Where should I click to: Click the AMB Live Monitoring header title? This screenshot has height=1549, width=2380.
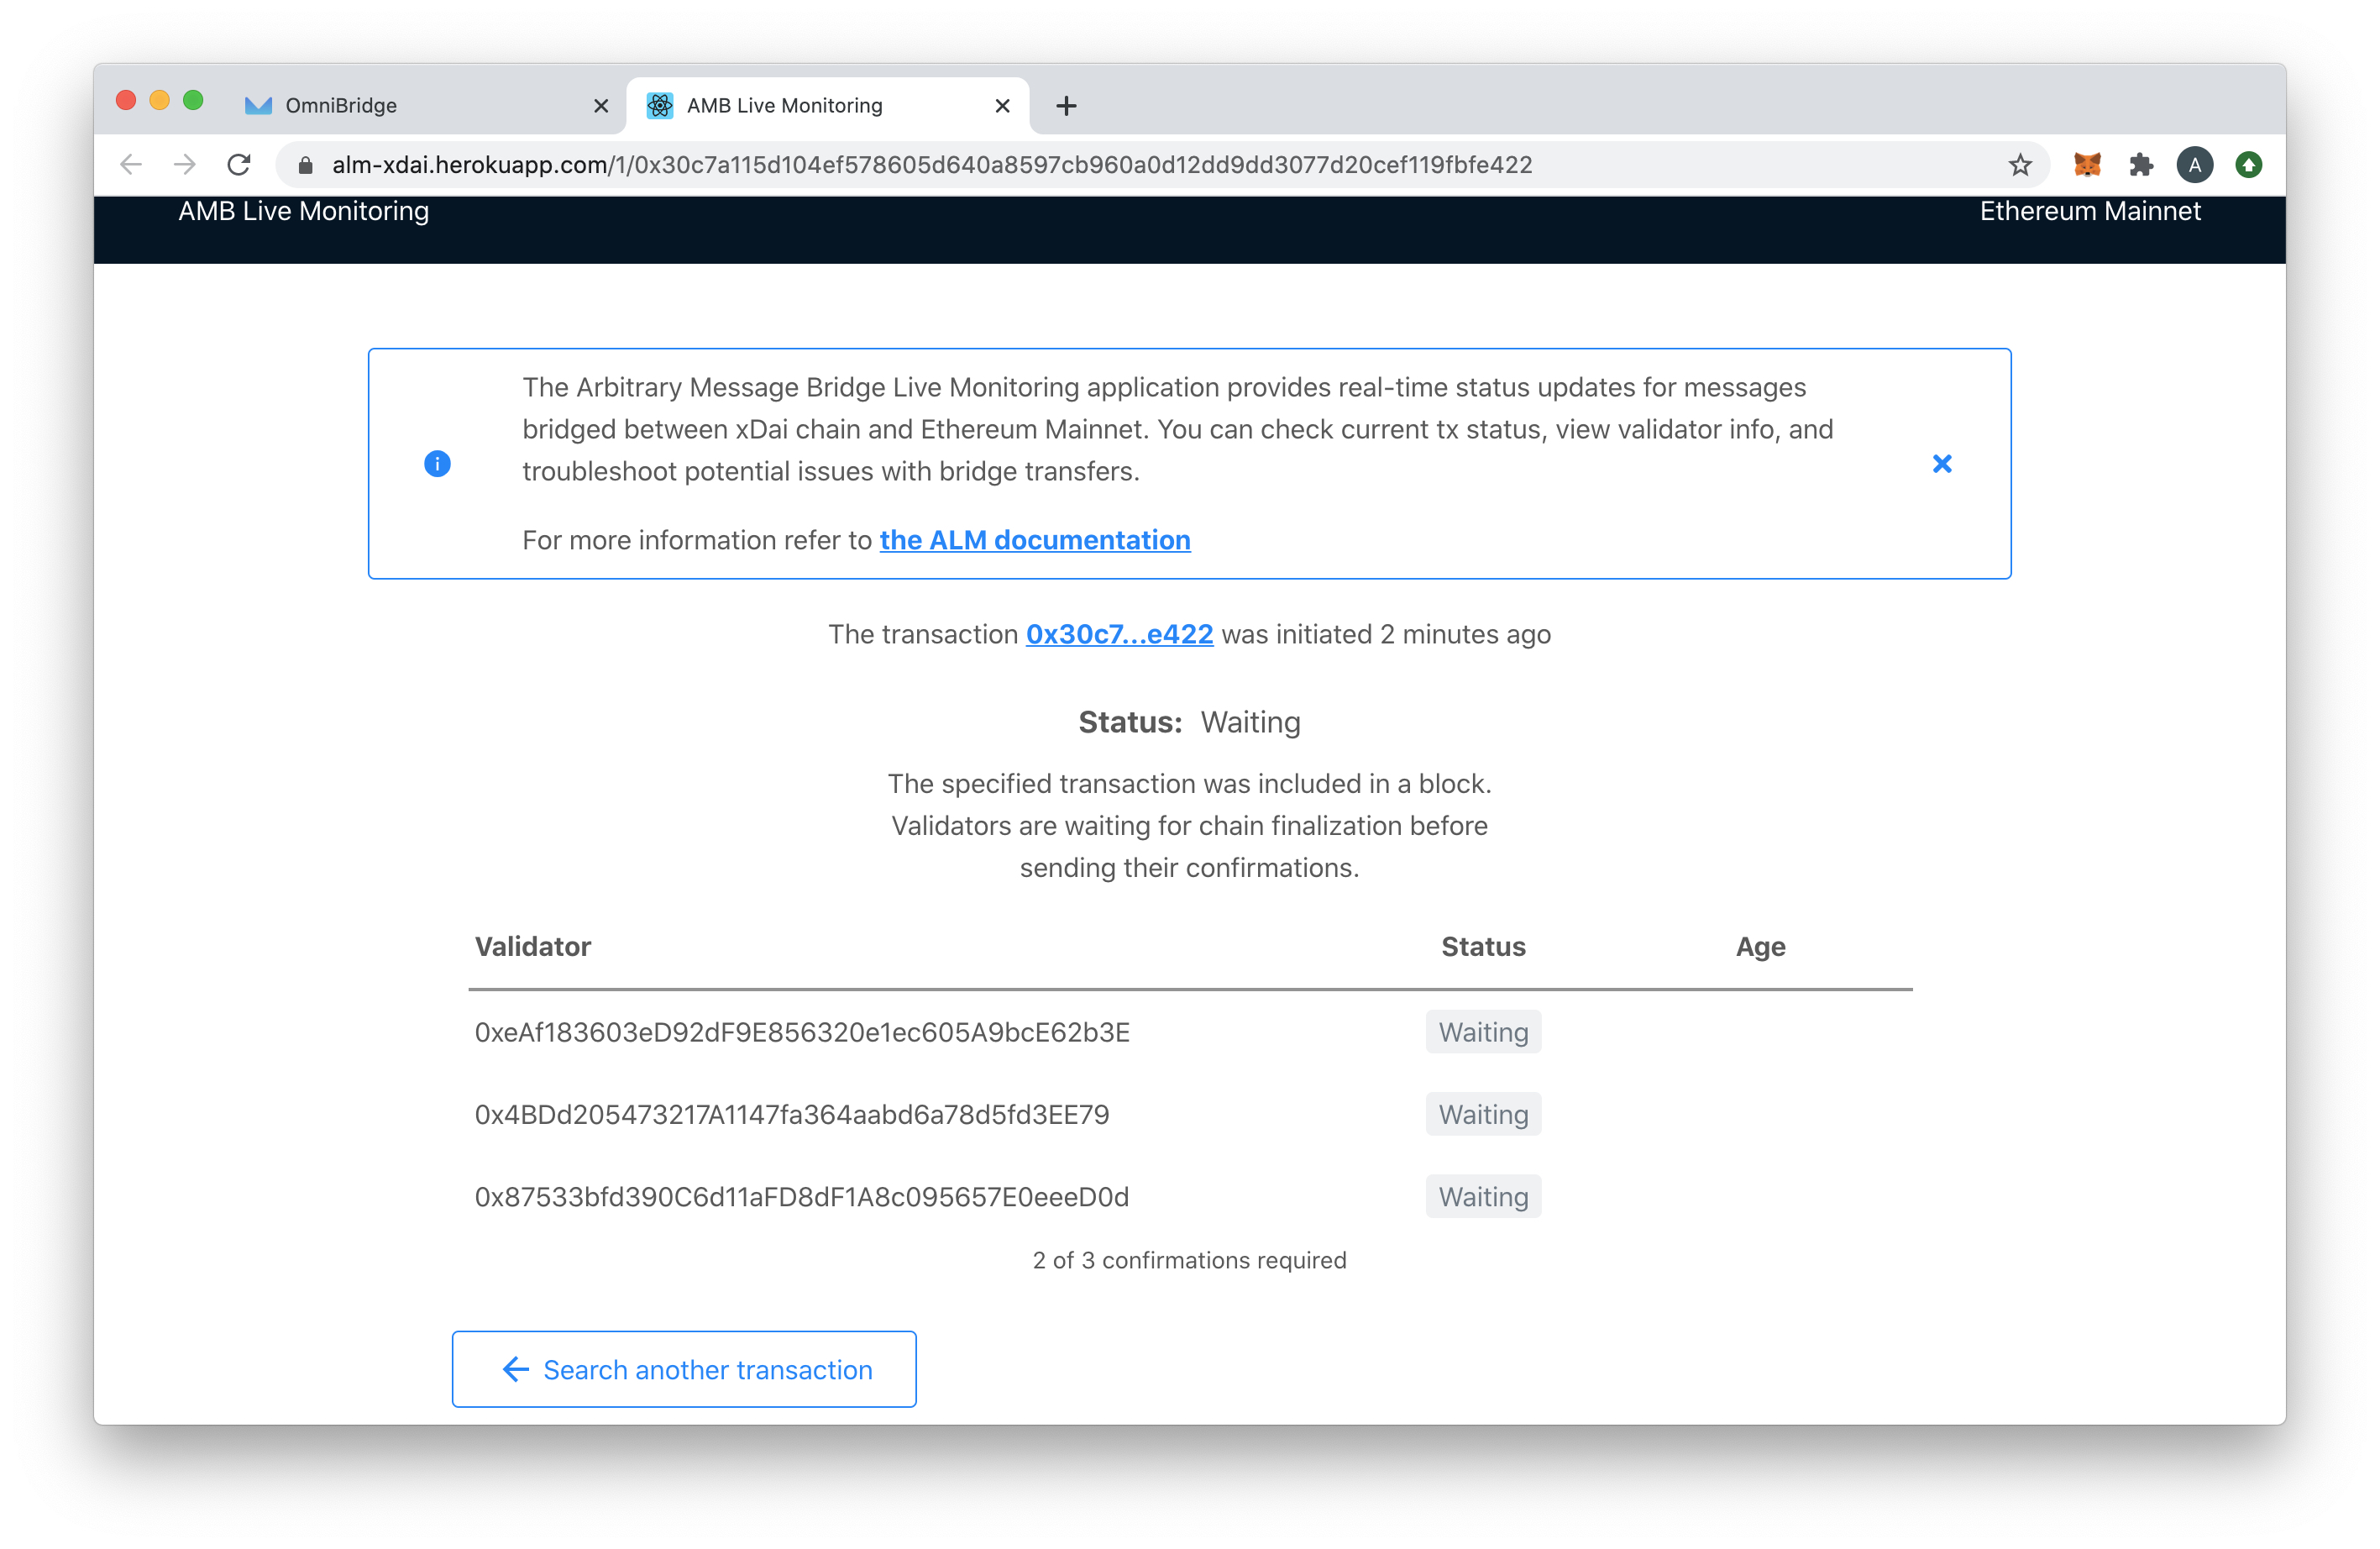tap(304, 211)
